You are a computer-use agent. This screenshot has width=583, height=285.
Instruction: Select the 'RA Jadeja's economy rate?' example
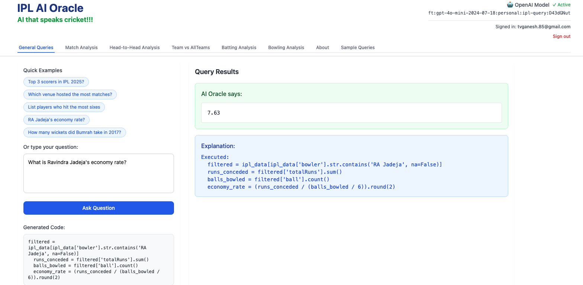(x=57, y=120)
